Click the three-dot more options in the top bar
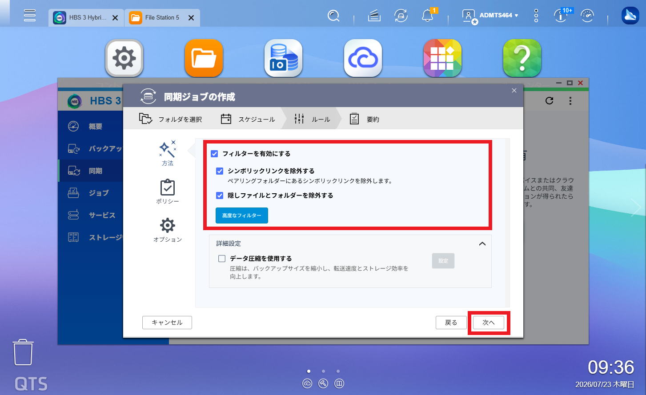 (x=536, y=16)
